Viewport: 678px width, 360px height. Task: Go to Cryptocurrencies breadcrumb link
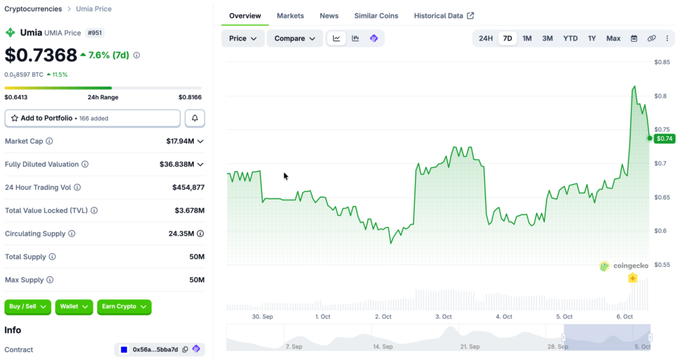[x=33, y=9]
